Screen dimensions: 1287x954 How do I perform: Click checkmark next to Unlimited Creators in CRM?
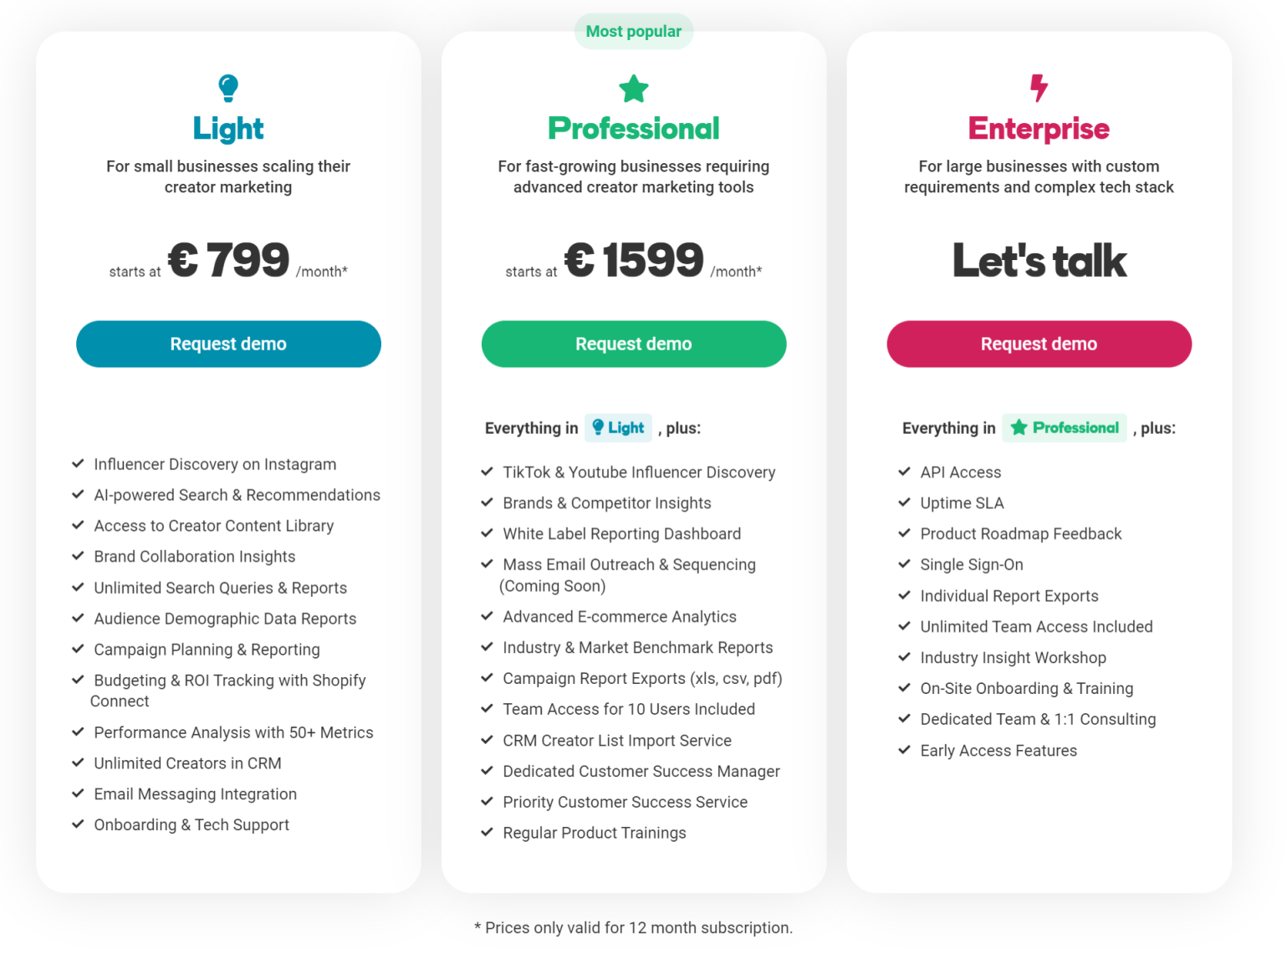click(78, 763)
